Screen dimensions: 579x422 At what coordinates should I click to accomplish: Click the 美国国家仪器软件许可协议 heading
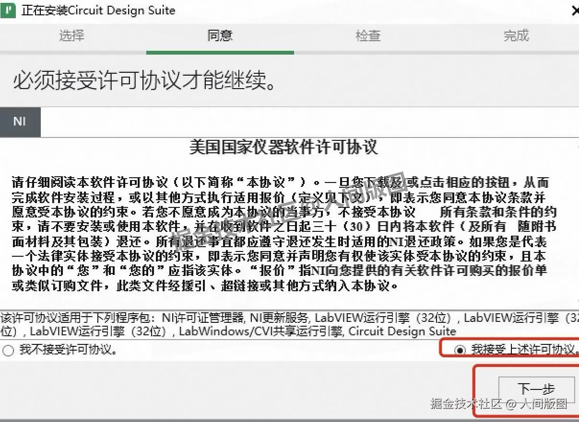click(x=285, y=148)
